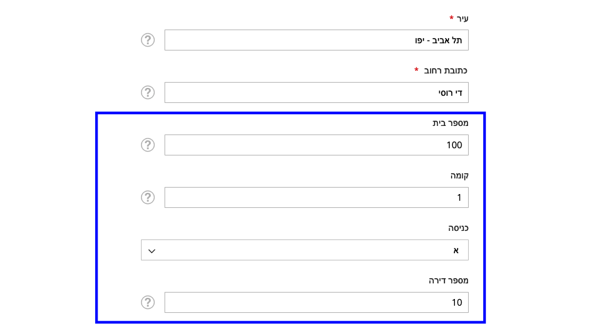
Task: Expand the כניסה dropdown chevron arrow
Action: coord(151,251)
